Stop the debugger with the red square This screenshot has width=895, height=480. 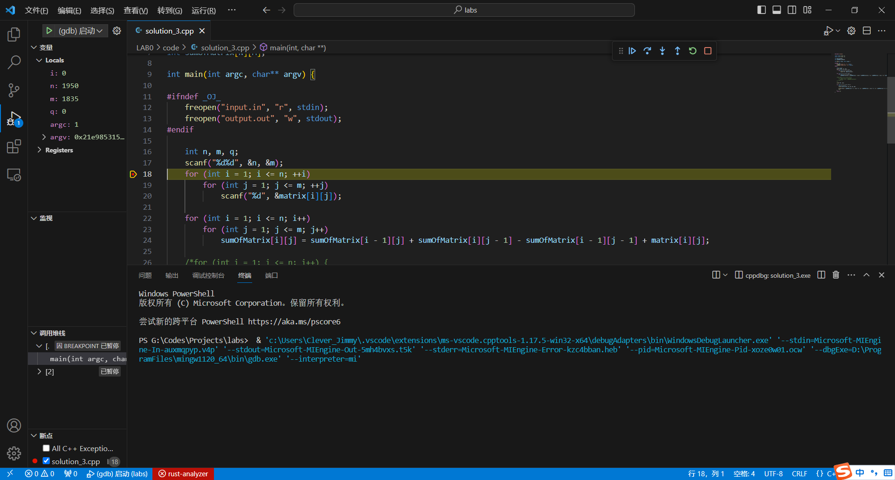708,51
